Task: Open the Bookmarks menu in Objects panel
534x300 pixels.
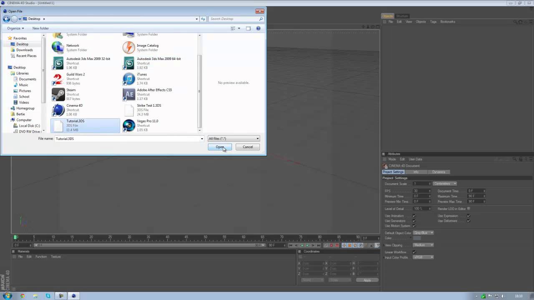Action: (448, 22)
